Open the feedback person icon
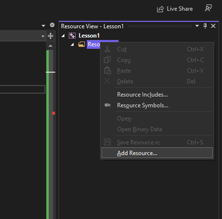The width and height of the screenshot is (222, 219). click(x=208, y=8)
